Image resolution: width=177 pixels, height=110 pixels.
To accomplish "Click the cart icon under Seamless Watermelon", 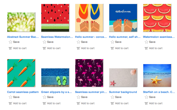I will click(x=44, y=48).
